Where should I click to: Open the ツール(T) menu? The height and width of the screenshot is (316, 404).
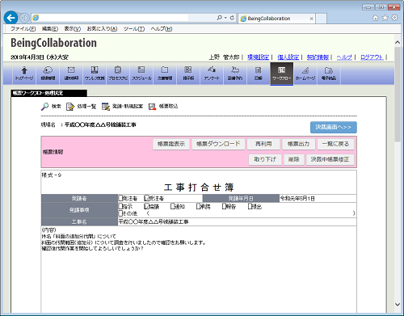tap(134, 29)
